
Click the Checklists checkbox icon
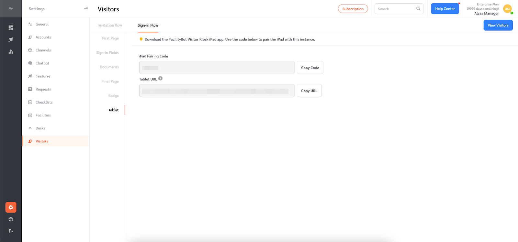[30, 102]
